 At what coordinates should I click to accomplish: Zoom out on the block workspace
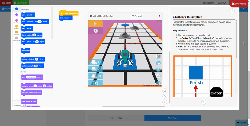click(165, 96)
